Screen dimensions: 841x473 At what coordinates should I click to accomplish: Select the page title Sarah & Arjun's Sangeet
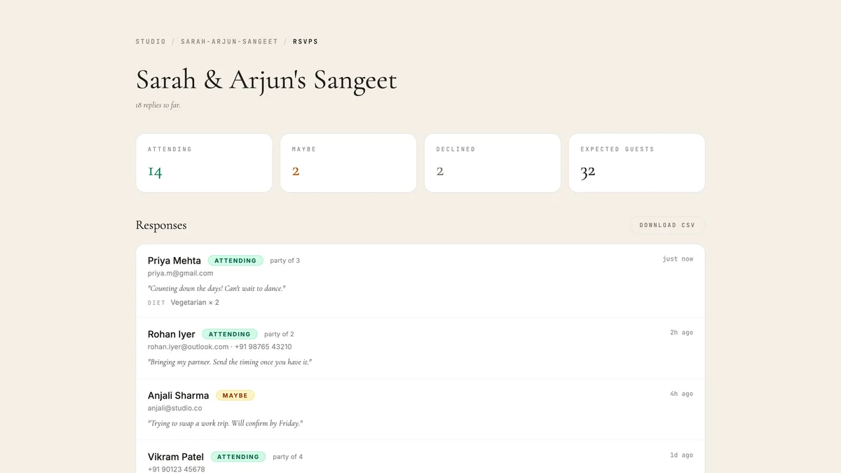tap(266, 80)
